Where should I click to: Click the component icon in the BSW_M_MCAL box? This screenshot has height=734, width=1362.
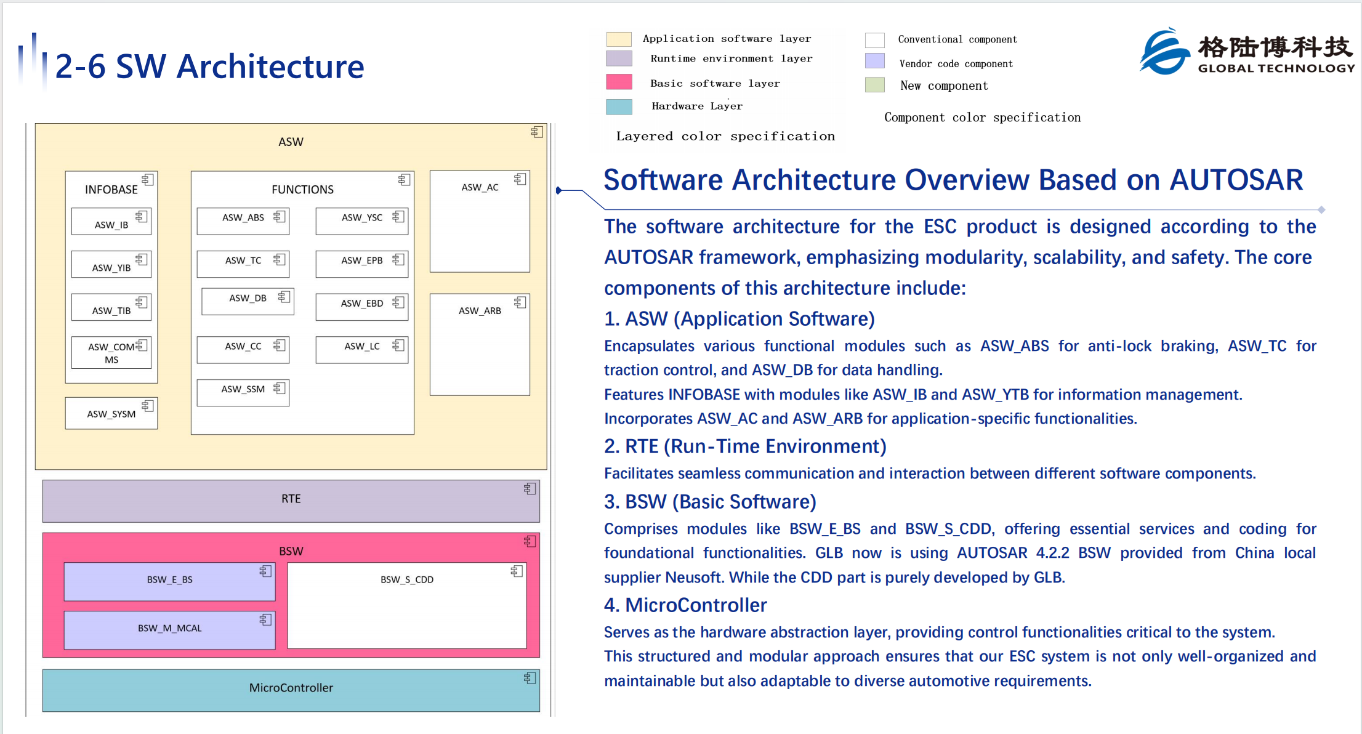point(265,619)
